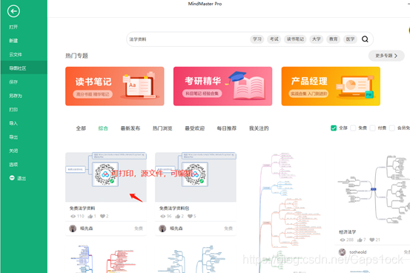Viewport: 410px width, 273px height.
Task: Select 导出 in the sidebar menu
Action: tap(13, 137)
